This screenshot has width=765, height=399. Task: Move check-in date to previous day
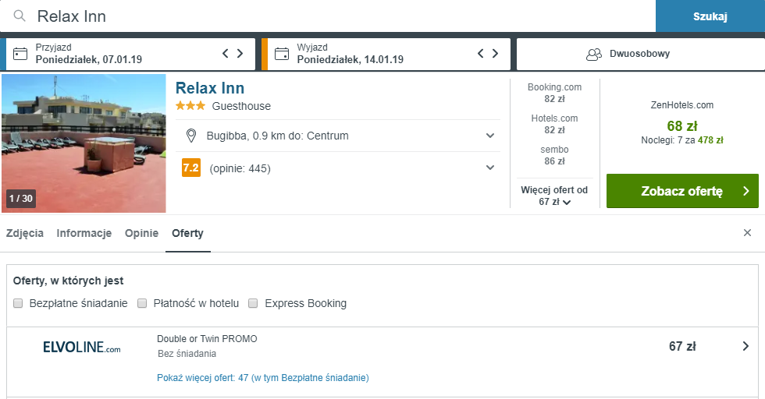(x=226, y=54)
